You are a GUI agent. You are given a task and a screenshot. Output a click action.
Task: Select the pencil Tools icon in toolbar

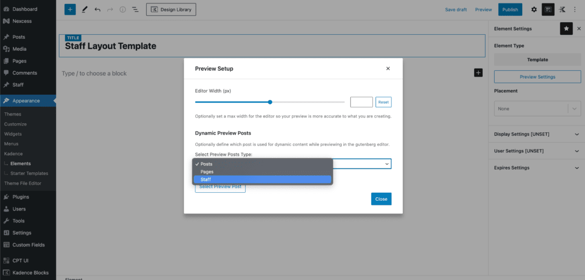tap(85, 10)
